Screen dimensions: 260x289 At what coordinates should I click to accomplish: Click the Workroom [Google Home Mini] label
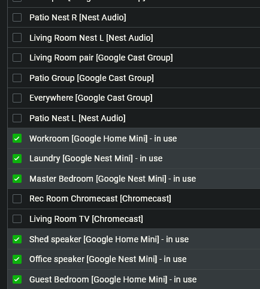[89, 139]
